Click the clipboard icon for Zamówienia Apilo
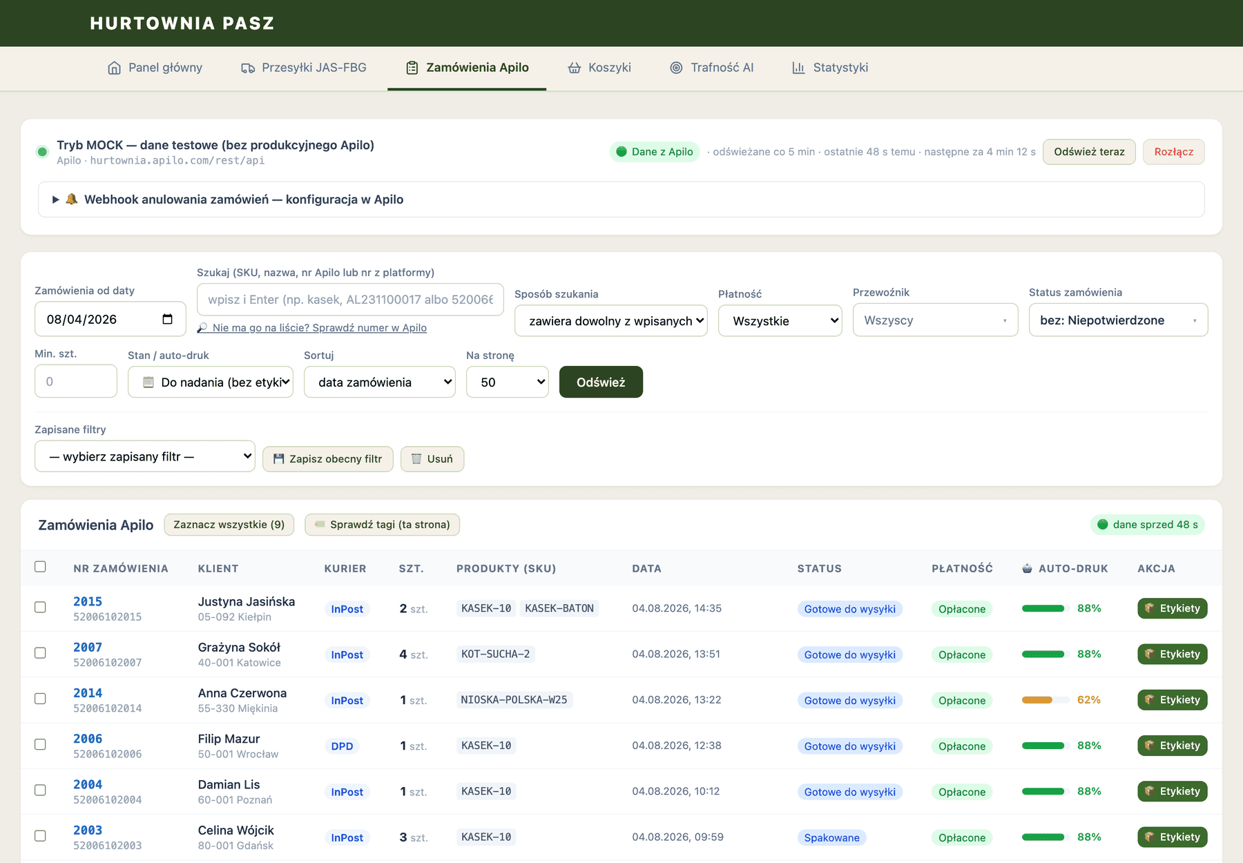Screen dimensions: 1243x863 [x=412, y=68]
